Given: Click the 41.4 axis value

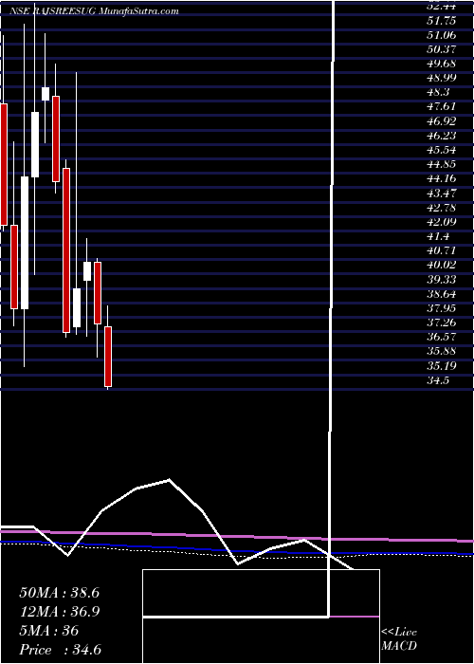Looking at the screenshot, I should click(x=438, y=236).
